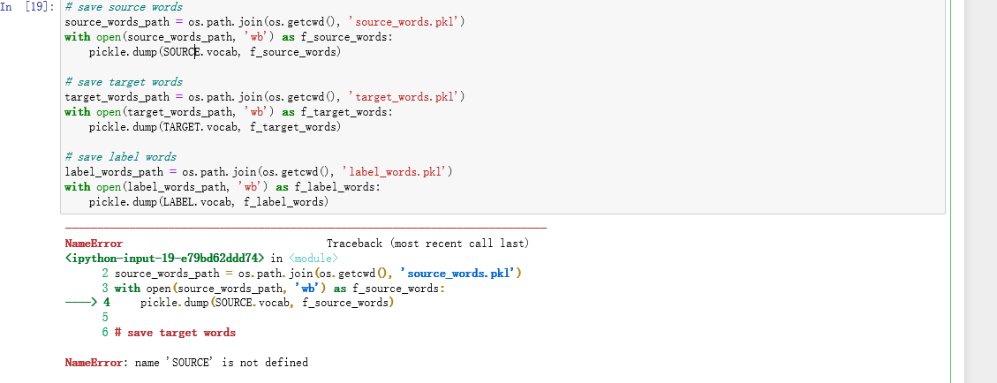Click traceback line 2 source_words_path

click(312, 273)
